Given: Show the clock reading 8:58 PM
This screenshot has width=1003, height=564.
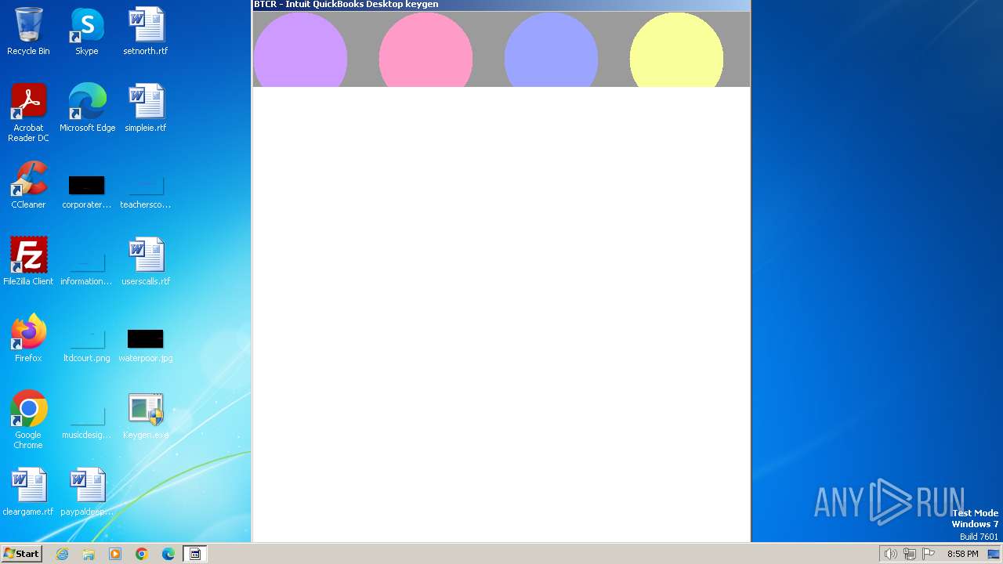Looking at the screenshot, I should click(962, 554).
